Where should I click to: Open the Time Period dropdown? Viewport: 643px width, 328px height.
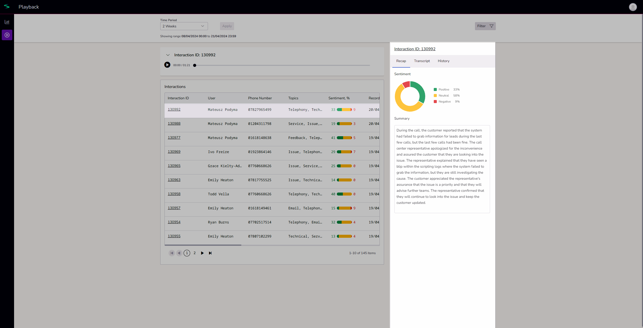click(184, 26)
